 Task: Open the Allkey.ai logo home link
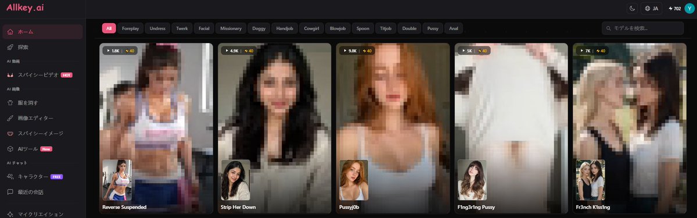point(25,8)
